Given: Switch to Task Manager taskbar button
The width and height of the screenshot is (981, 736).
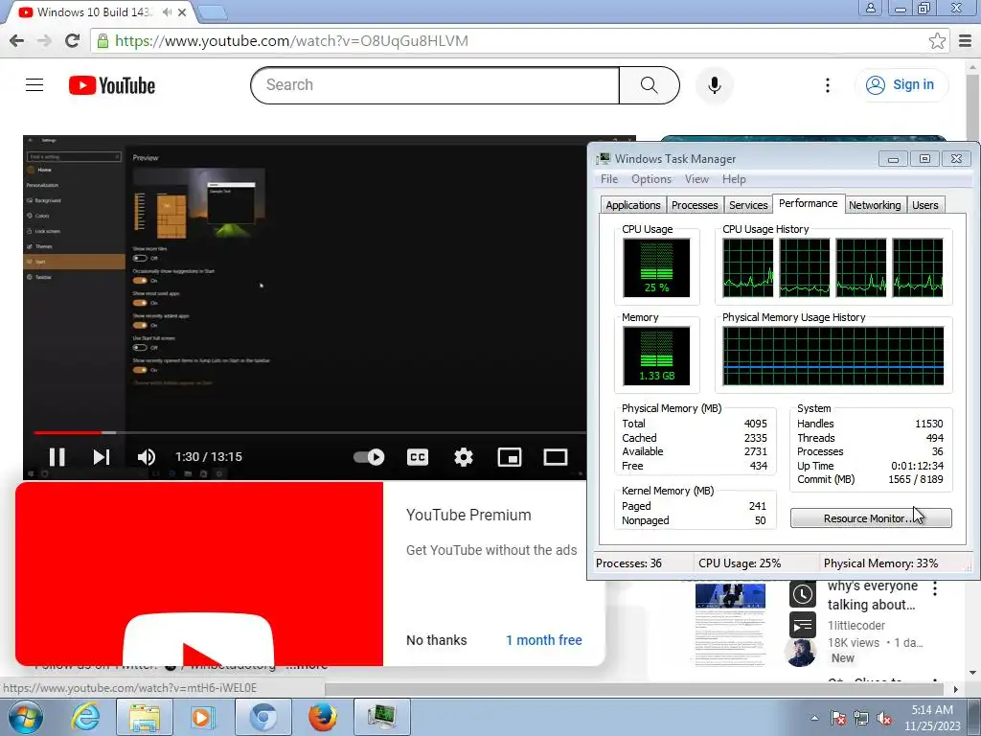Looking at the screenshot, I should (x=382, y=717).
